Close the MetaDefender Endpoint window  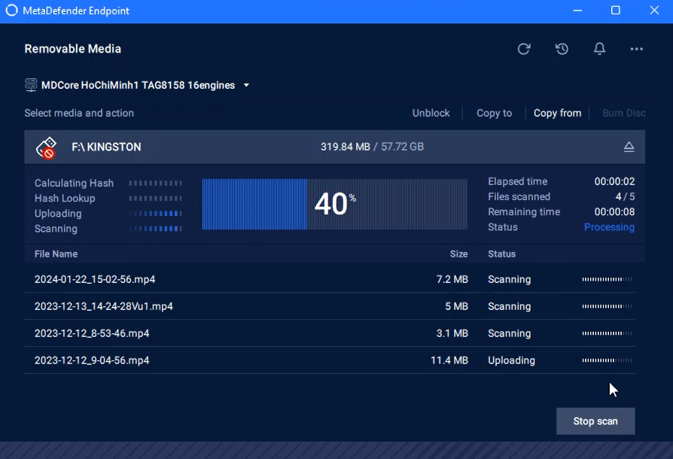[654, 11]
